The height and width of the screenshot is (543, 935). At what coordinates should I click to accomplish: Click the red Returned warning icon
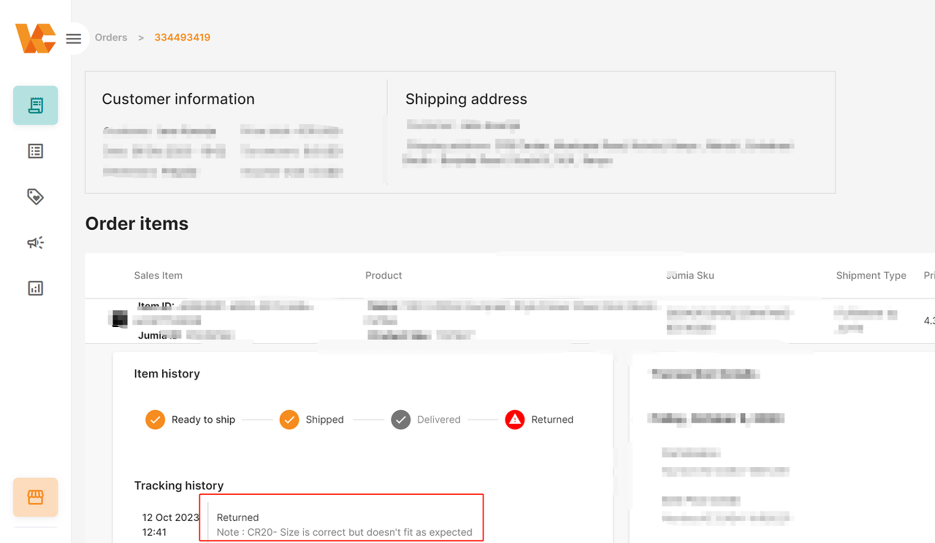coord(514,419)
